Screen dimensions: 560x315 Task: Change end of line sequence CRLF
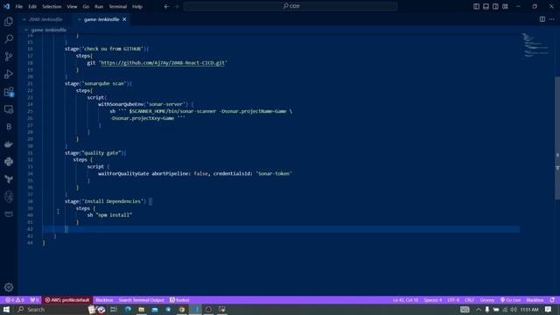469,300
